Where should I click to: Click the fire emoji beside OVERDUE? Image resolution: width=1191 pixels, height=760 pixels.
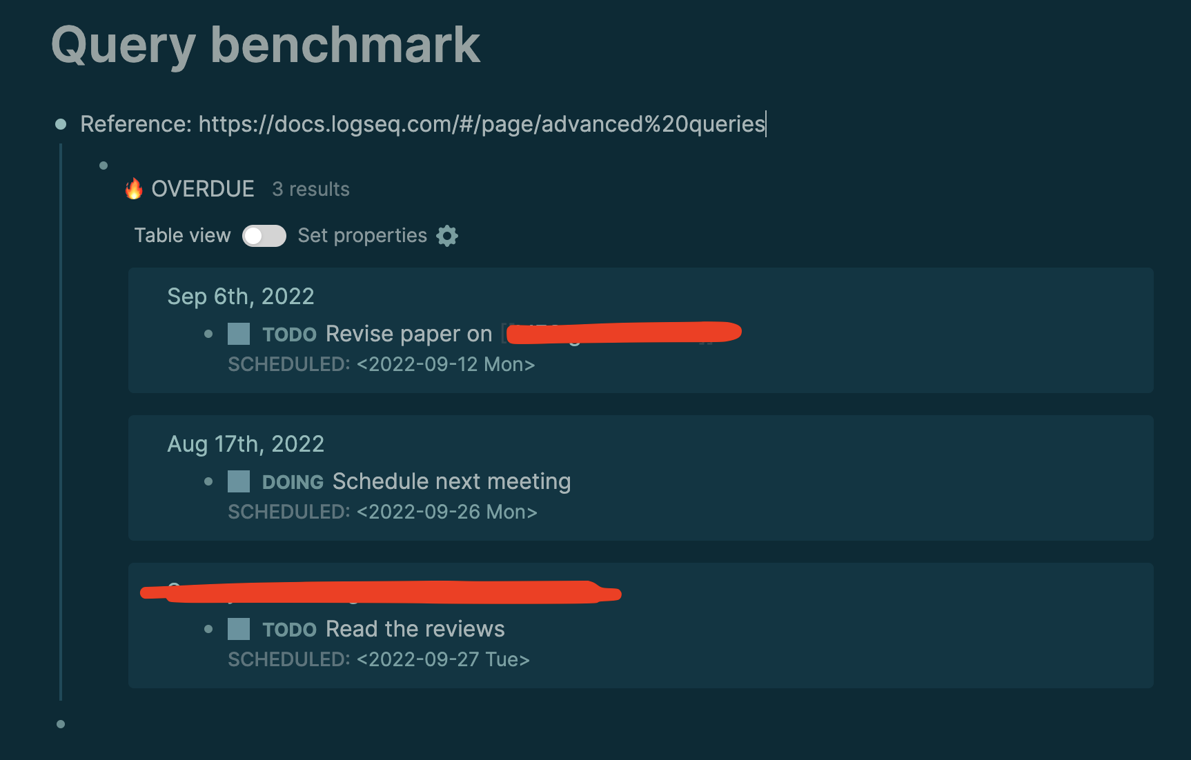point(132,188)
